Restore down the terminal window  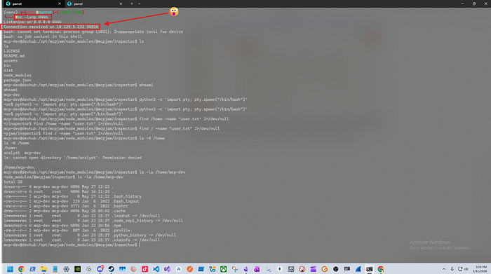coord(474,4)
